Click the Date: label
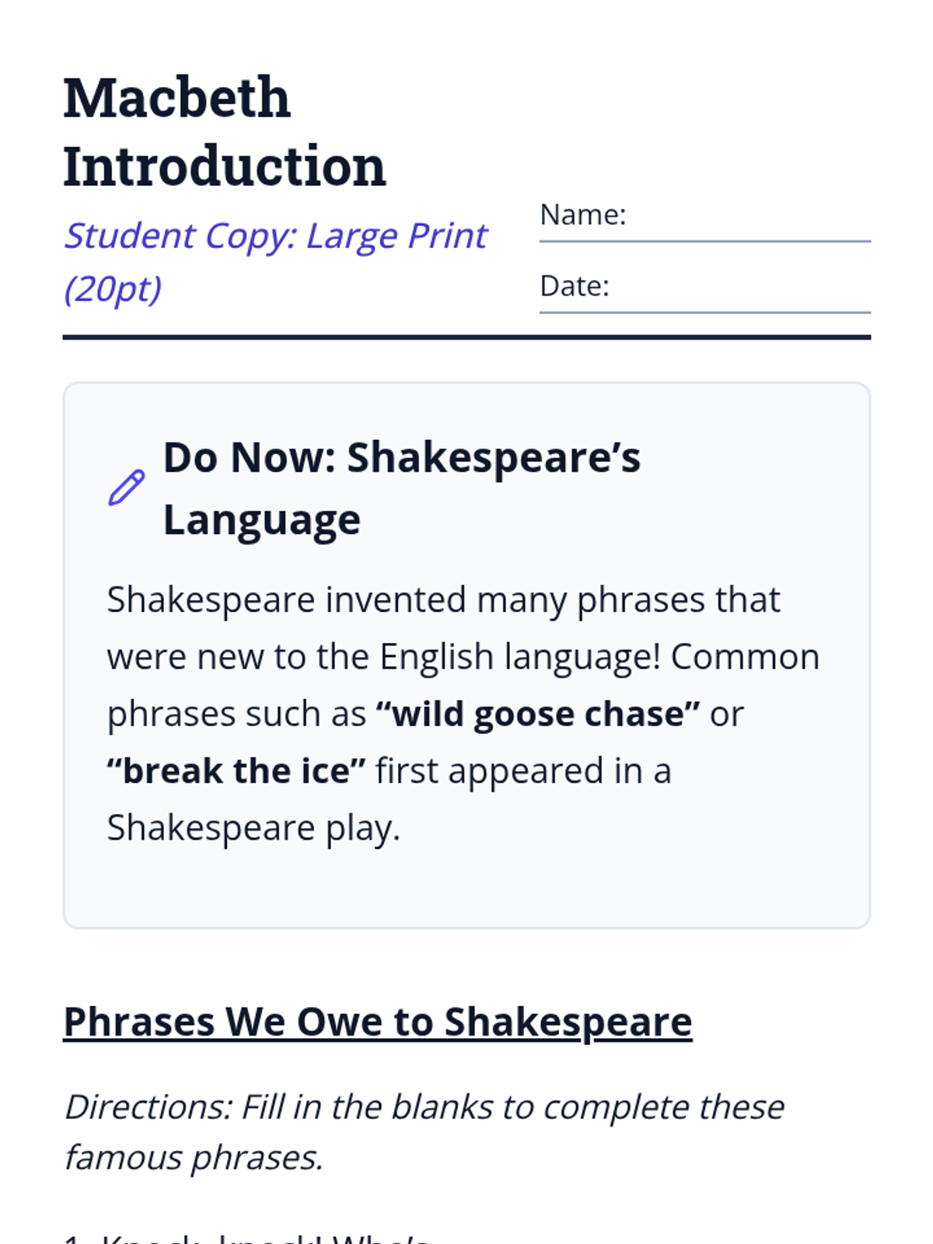Image resolution: width=933 pixels, height=1244 pixels. pyautogui.click(x=574, y=286)
